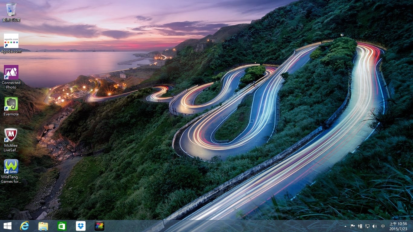The image size is (413, 232).
Task: Select the Recycle Bin (資源回收筒) desktop icon
Action: [x=11, y=12]
